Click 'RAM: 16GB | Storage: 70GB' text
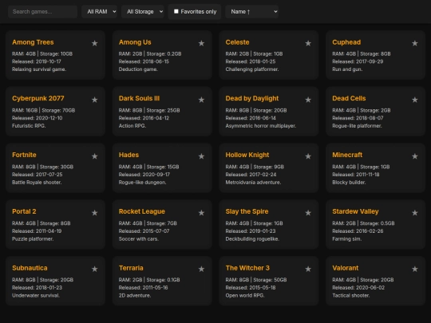Screen dimensions: 431x323 [43, 110]
